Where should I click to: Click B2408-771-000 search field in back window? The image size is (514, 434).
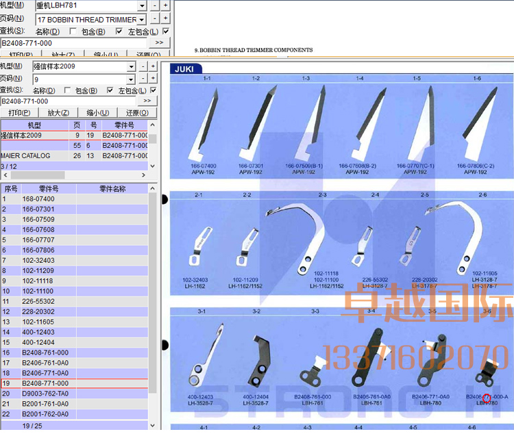[x=73, y=43]
